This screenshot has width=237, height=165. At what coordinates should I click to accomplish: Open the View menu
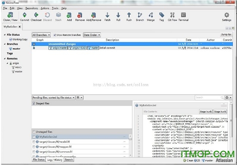coord(20,8)
